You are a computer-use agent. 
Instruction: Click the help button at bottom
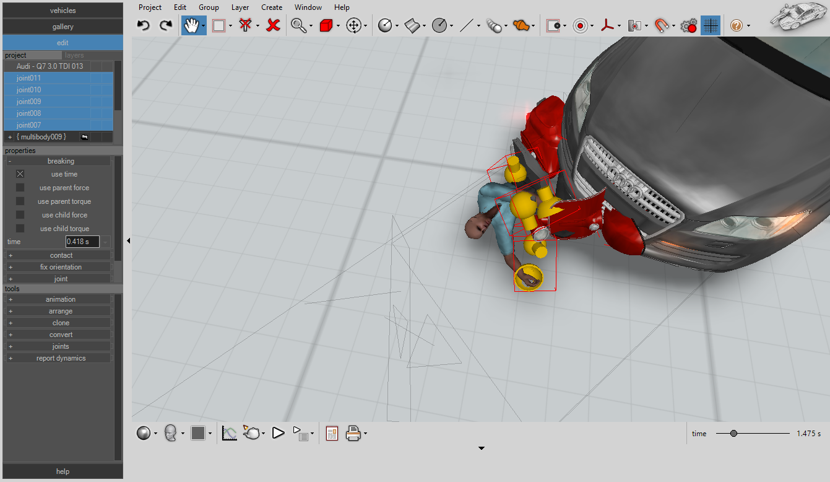tap(63, 471)
